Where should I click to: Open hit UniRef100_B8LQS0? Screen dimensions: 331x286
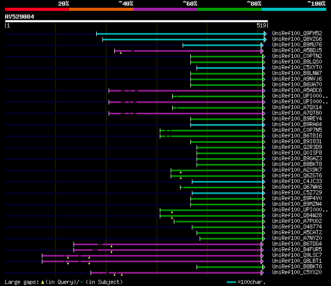coord(297,62)
